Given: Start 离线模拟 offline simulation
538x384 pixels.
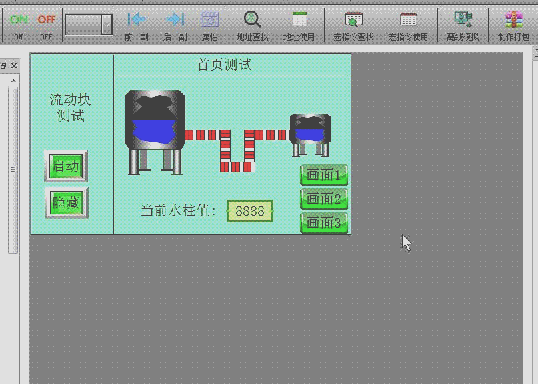Looking at the screenshot, I should (463, 25).
